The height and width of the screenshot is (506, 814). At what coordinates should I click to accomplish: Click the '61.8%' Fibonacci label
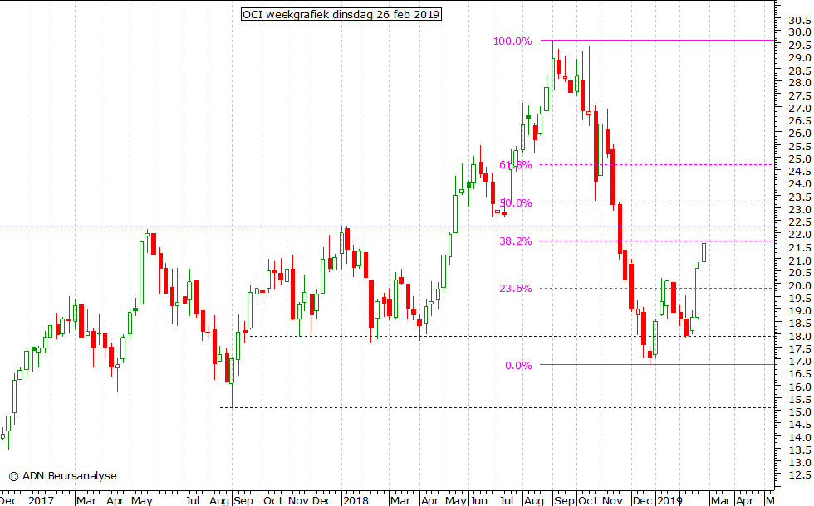516,165
